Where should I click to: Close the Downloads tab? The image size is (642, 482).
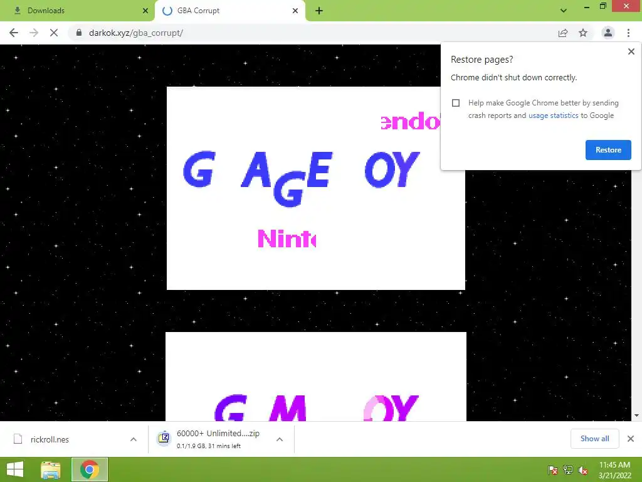[145, 11]
